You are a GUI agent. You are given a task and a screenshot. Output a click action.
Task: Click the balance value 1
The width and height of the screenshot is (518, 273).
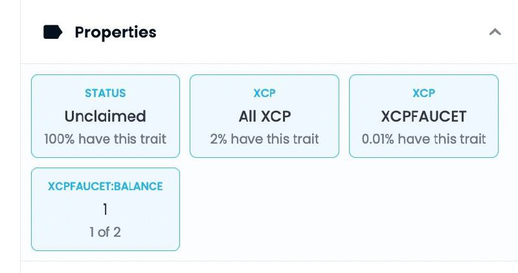pyautogui.click(x=105, y=210)
